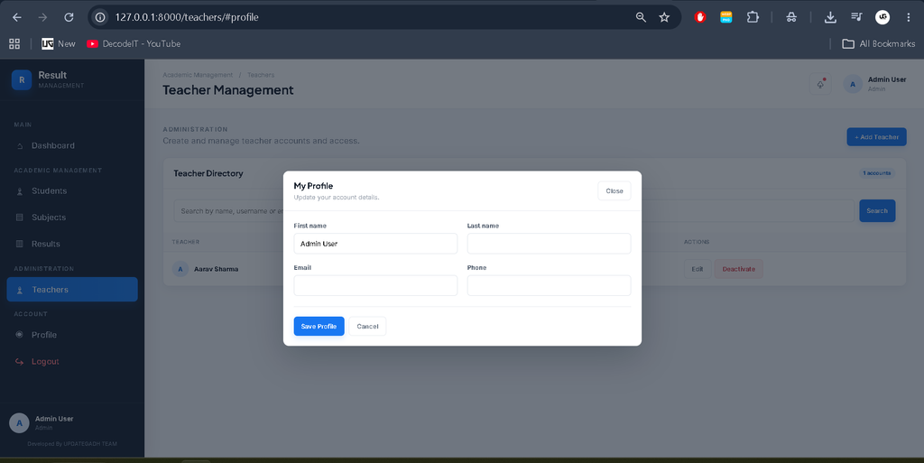
Task: Open Students in the sidebar
Action: [x=72, y=190]
